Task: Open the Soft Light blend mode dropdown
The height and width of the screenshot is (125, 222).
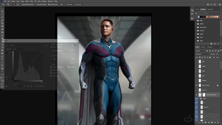Action: click(x=203, y=54)
